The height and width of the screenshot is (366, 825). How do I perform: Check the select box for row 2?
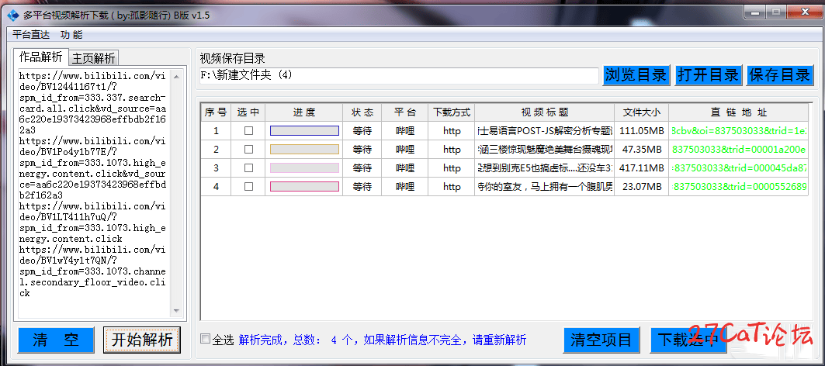coord(248,150)
